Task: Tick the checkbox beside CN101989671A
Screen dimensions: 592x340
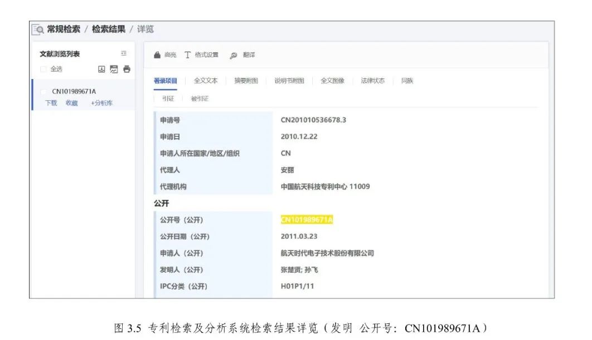Action: [x=43, y=92]
